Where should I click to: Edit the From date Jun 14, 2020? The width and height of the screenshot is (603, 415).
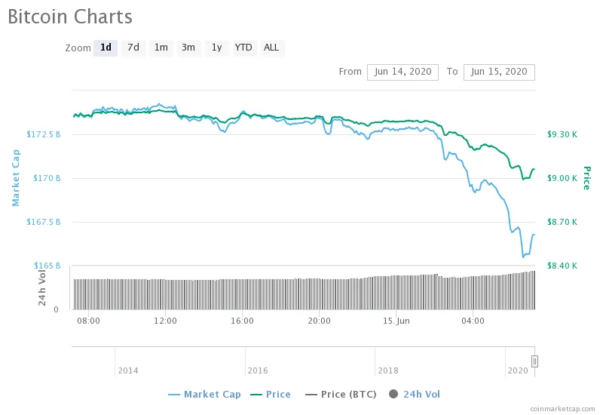[x=403, y=72]
